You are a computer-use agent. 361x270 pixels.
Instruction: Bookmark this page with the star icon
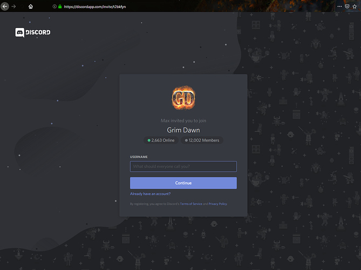[x=355, y=6]
